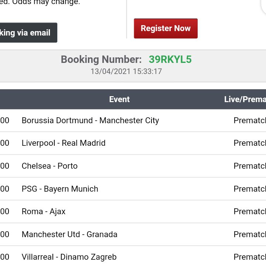Click the 13/04/2021 booking timestamp
This screenshot has height=266, width=266.
tap(126, 71)
